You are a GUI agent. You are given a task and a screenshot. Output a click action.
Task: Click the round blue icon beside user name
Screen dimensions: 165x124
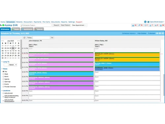145,22
